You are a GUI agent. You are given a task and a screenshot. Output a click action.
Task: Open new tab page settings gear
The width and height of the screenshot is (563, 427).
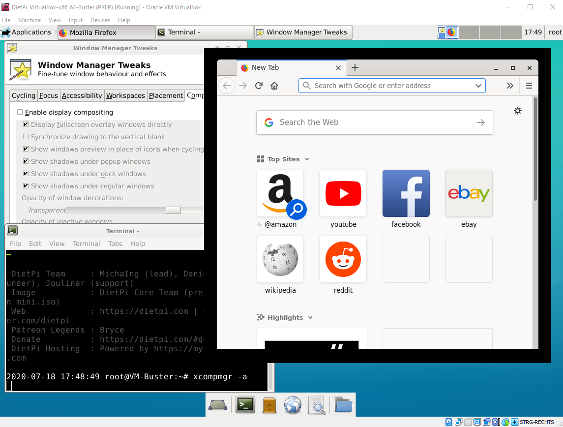[517, 111]
